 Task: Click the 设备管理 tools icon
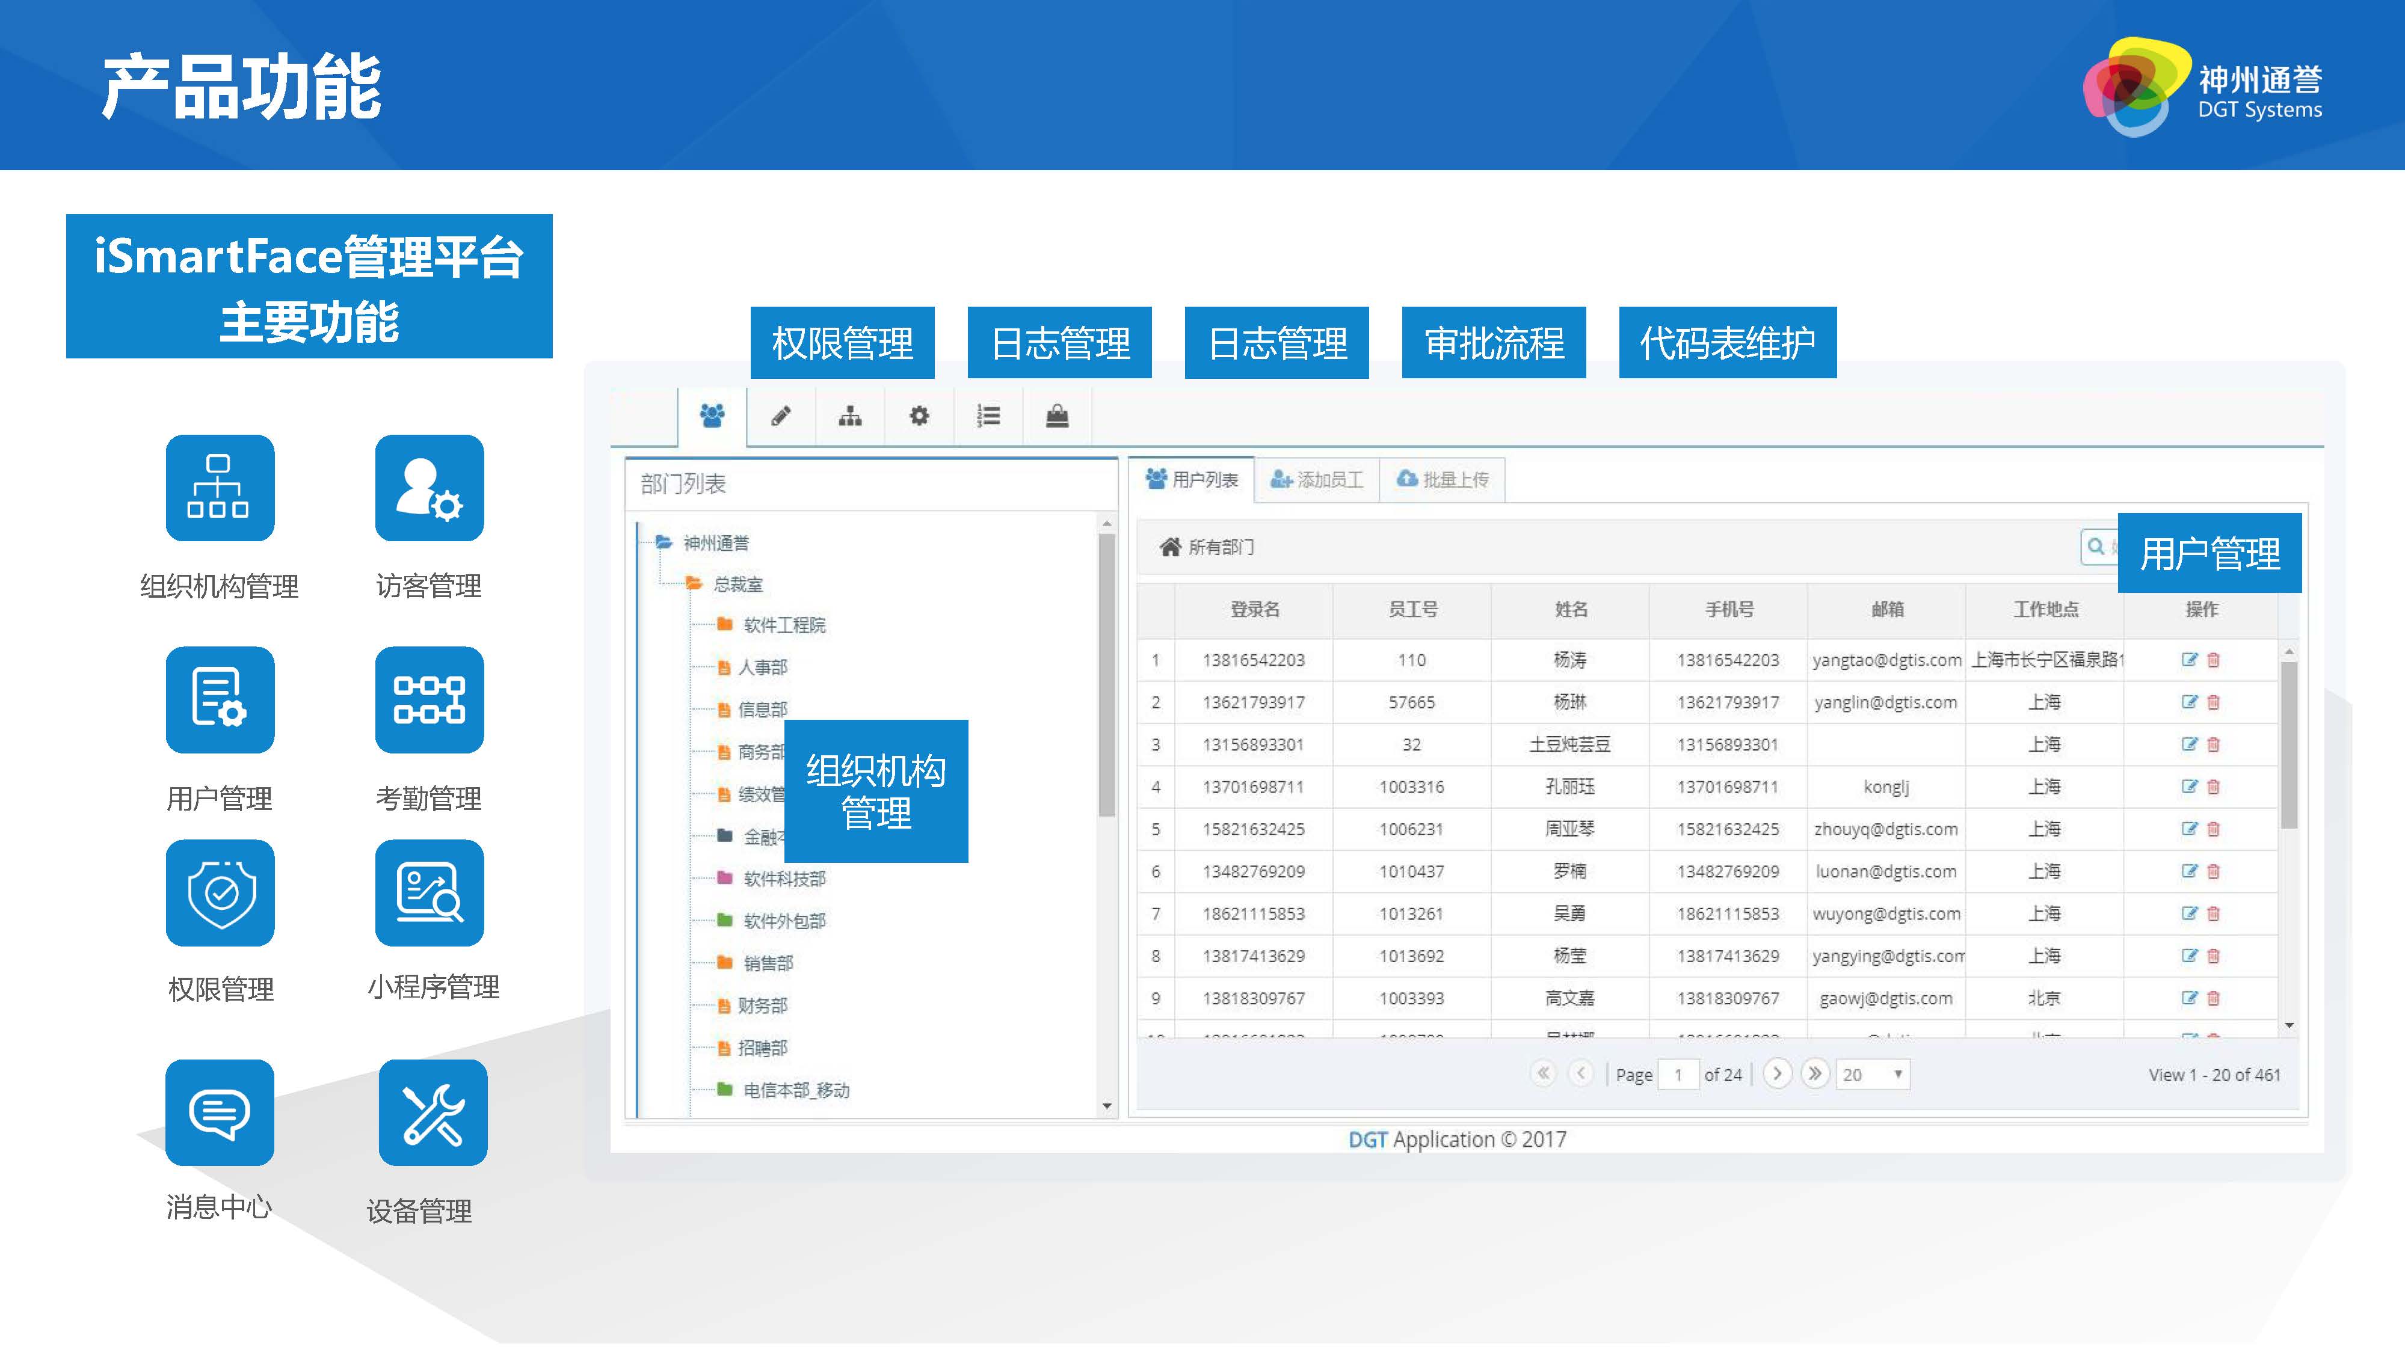coord(433,1112)
